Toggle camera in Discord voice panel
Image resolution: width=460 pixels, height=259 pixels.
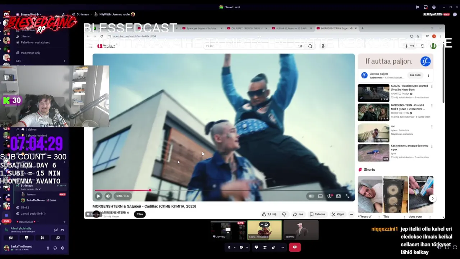(11, 238)
